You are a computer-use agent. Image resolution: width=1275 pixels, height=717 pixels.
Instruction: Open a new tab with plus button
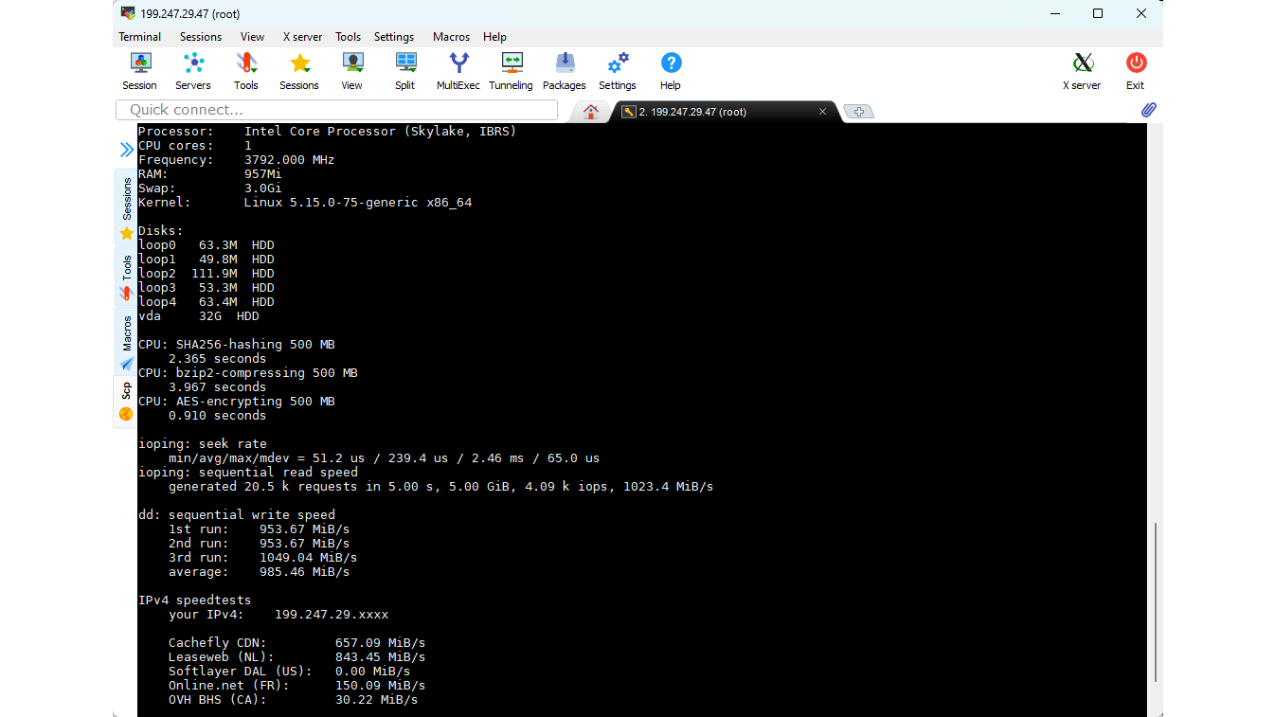coord(858,112)
